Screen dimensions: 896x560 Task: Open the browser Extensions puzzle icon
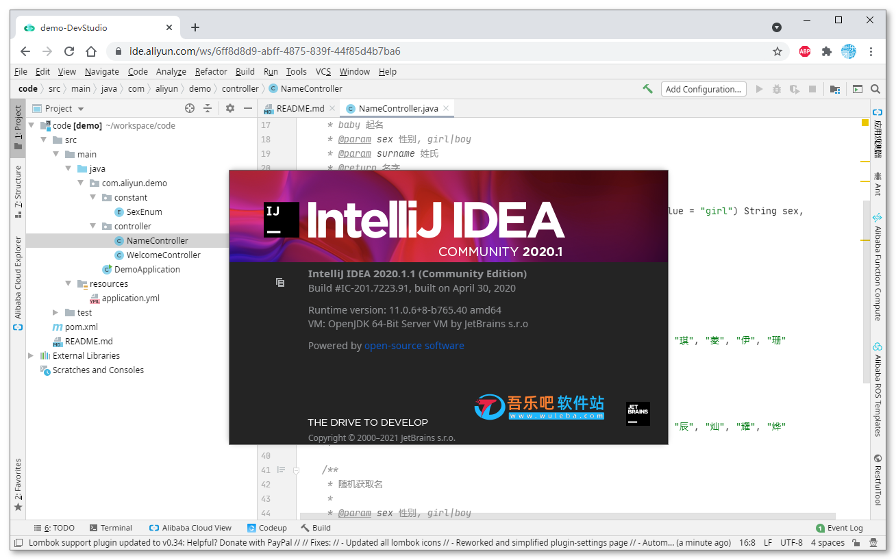[827, 51]
